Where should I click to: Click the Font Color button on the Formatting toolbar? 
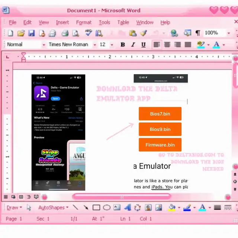click(223, 45)
